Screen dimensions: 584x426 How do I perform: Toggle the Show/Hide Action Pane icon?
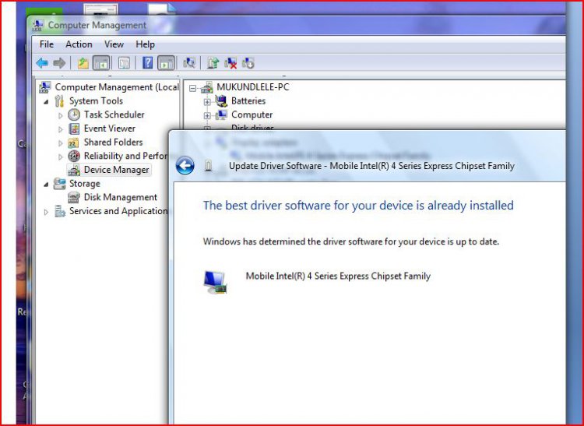click(166, 63)
